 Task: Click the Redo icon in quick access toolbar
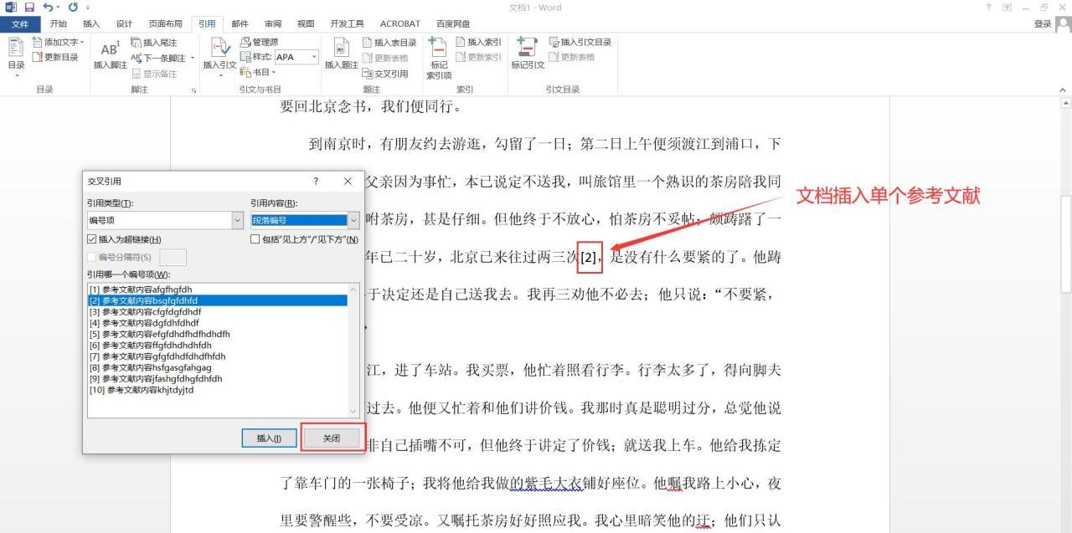[x=72, y=8]
